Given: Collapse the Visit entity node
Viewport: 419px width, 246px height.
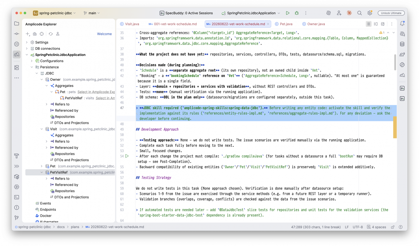Looking at the screenshot, I should tap(42, 129).
